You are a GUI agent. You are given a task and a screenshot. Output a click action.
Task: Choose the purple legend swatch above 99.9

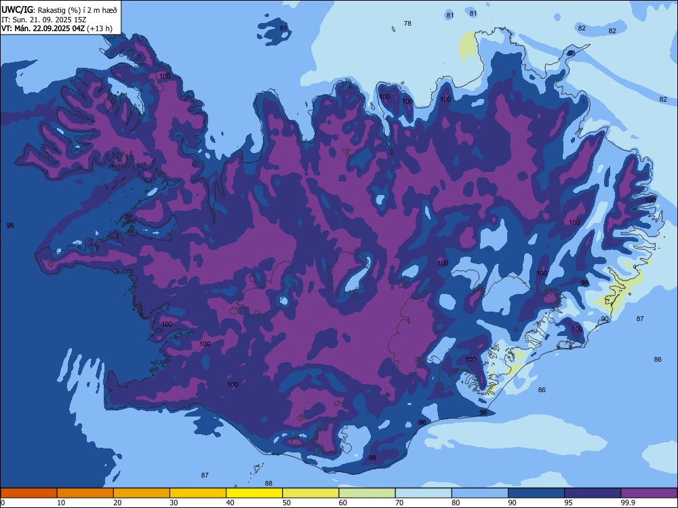[649, 493]
